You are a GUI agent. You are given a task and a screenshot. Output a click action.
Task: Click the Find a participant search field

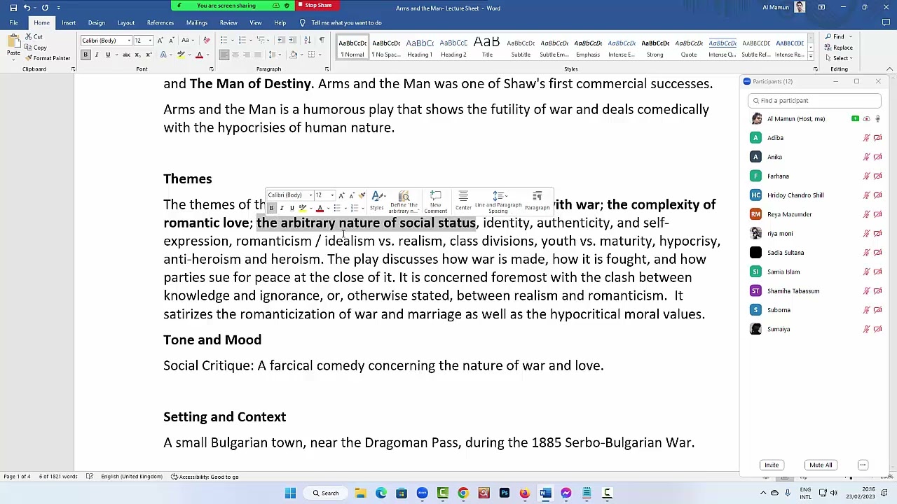[814, 101]
